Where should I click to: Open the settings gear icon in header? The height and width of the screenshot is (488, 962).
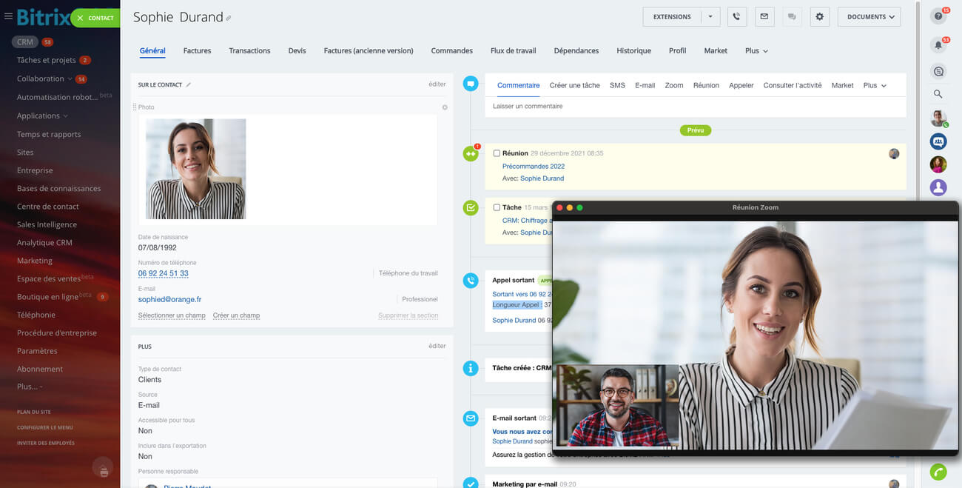(x=819, y=17)
